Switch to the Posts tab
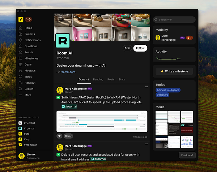This screenshot has width=217, height=172. point(111,79)
